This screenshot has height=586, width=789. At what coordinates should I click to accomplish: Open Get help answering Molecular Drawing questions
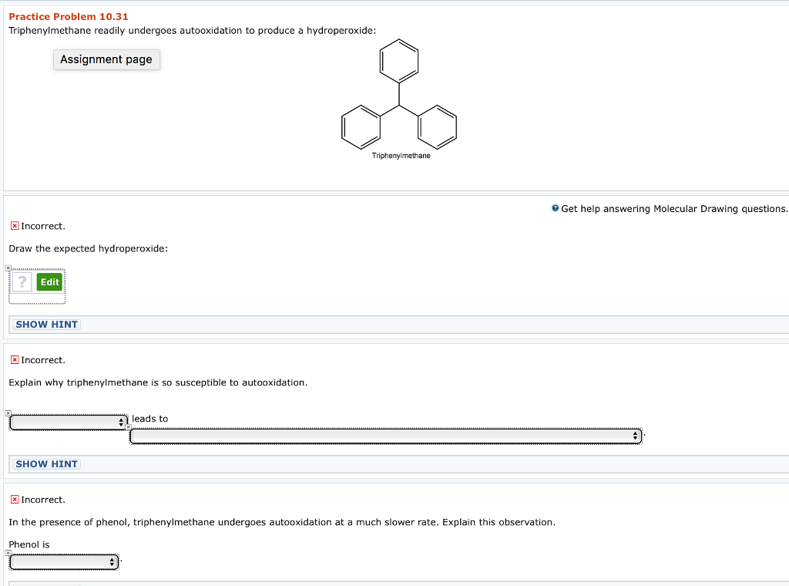click(673, 208)
